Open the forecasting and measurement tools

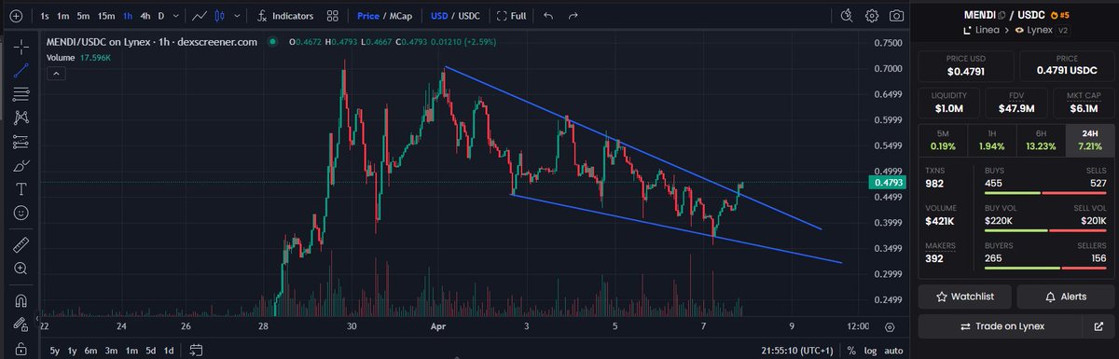coord(21,142)
